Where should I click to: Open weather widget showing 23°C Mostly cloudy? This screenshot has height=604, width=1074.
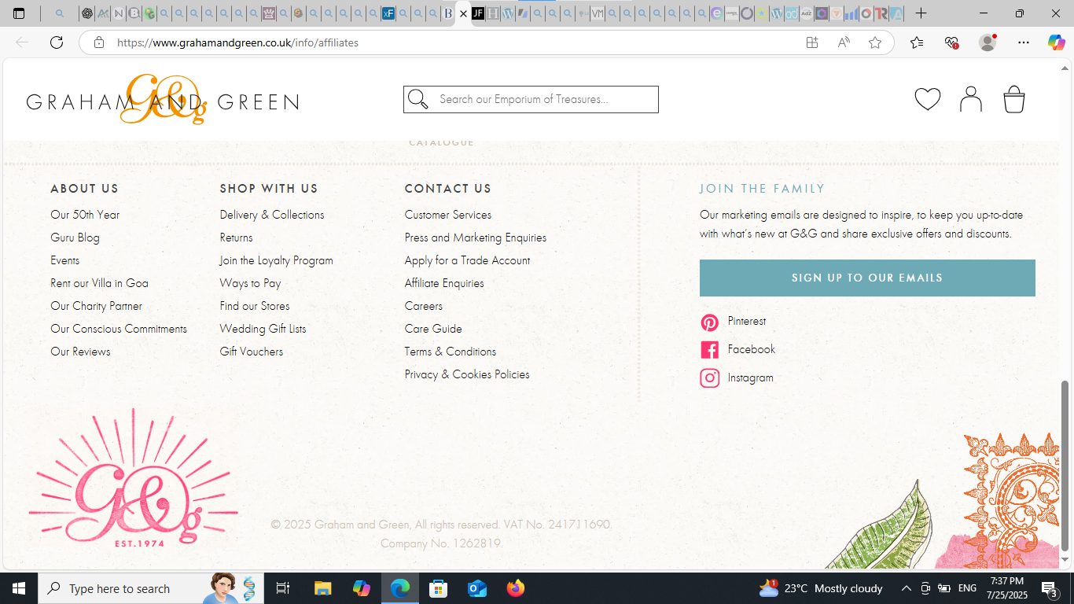[820, 588]
